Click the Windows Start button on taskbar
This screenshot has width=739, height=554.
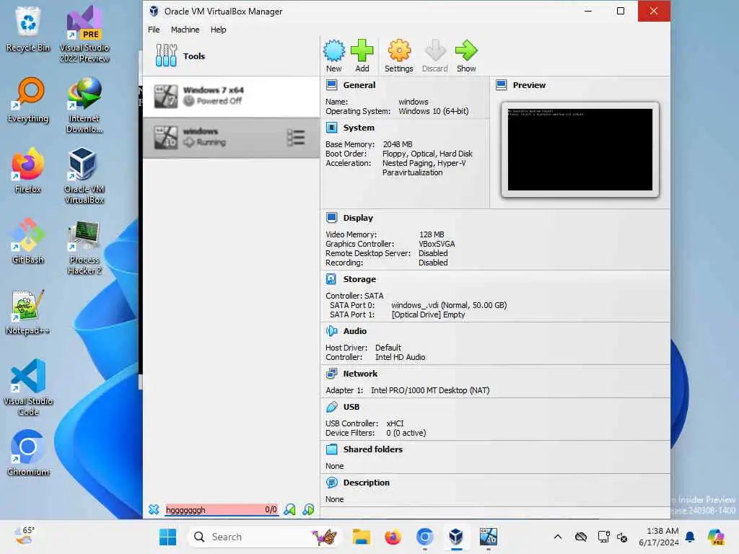pos(167,537)
